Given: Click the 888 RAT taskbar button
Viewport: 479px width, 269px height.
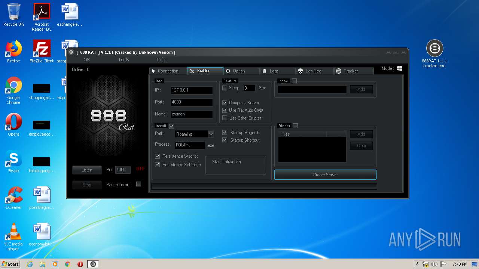Looking at the screenshot, I should (93, 264).
